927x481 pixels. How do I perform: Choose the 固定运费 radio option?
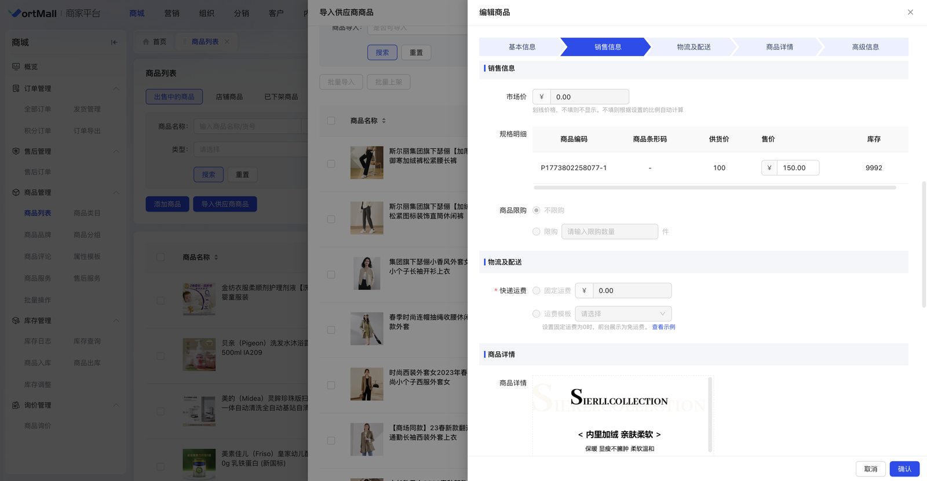click(537, 291)
